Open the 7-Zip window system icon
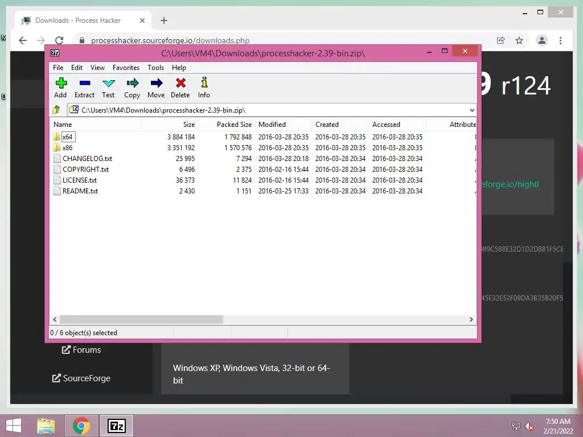 click(55, 53)
